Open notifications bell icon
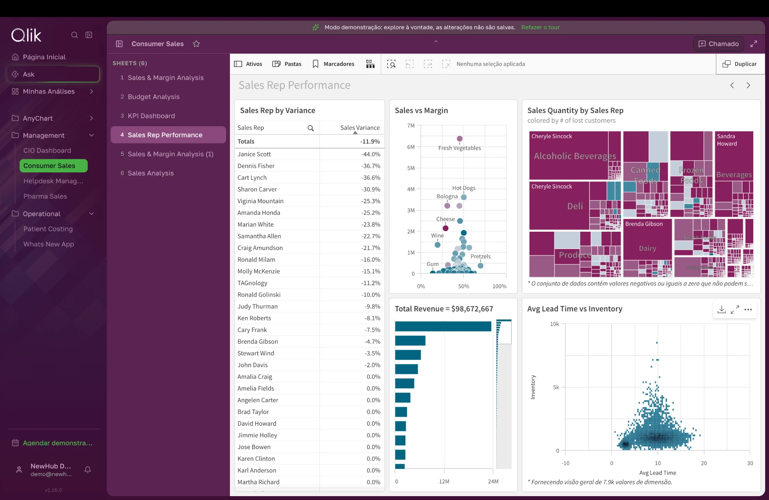 point(88,470)
